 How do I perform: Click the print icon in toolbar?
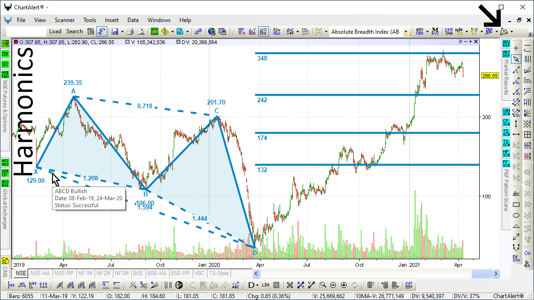tap(130, 32)
